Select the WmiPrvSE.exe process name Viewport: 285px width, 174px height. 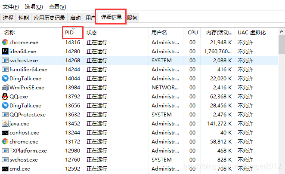pyautogui.click(x=27, y=88)
